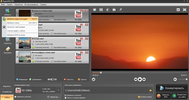Select the Венеция.mp4 thumbnail

[x=25, y=43]
